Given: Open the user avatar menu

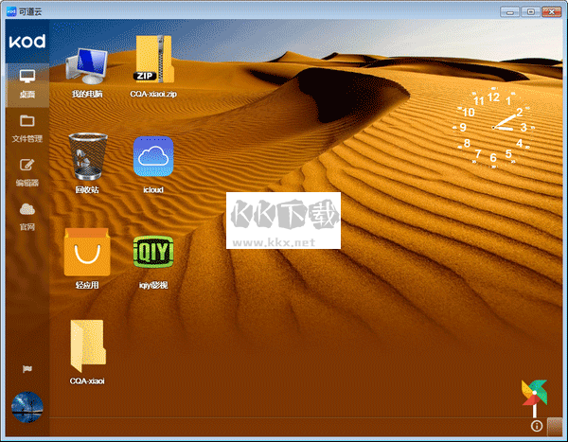Looking at the screenshot, I should click(x=27, y=407).
